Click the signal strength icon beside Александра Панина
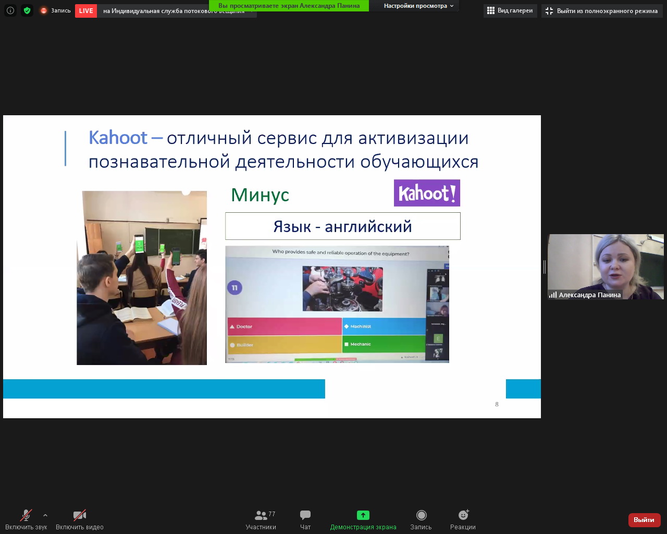 point(553,295)
